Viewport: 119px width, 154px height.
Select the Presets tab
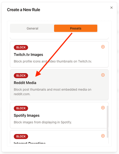[75, 28]
